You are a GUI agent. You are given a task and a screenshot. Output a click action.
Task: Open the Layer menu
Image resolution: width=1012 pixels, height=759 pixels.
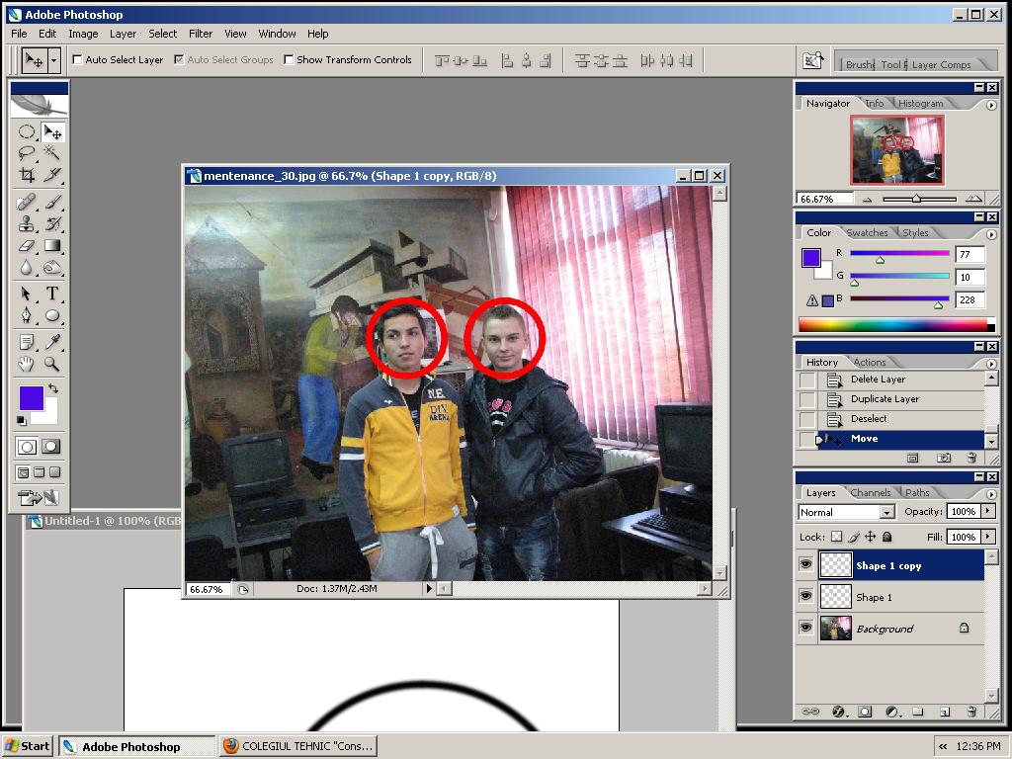point(123,34)
